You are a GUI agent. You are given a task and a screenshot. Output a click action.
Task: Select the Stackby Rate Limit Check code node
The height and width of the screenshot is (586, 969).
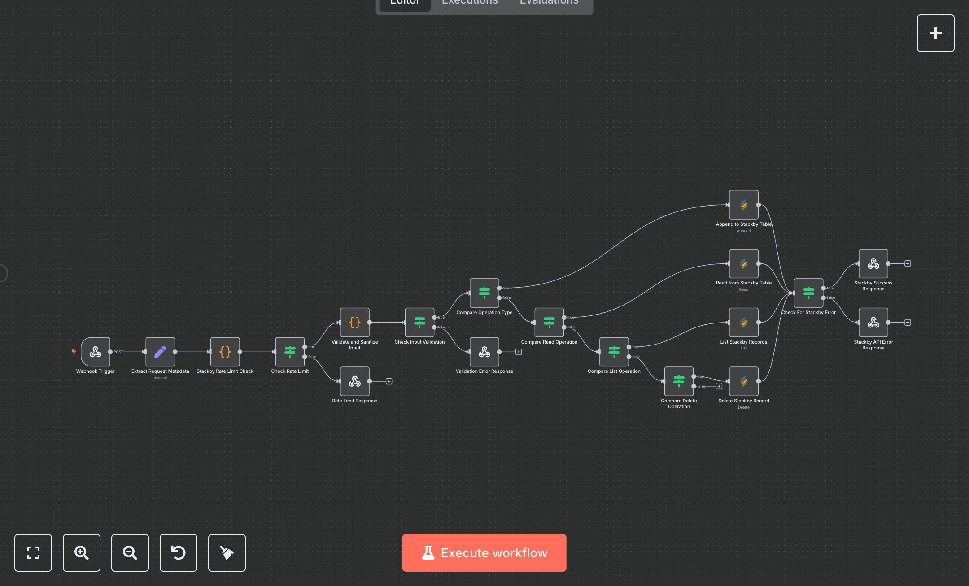point(225,352)
